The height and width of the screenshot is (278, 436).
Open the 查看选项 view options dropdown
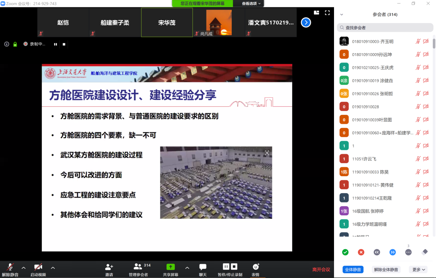(252, 4)
